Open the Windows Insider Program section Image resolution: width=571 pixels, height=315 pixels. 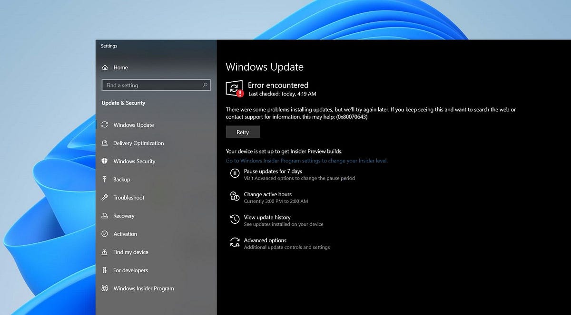pyautogui.click(x=143, y=288)
